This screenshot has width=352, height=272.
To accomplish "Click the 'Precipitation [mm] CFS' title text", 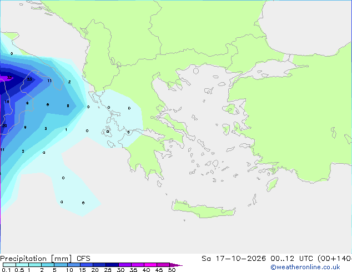I will click(45, 259).
